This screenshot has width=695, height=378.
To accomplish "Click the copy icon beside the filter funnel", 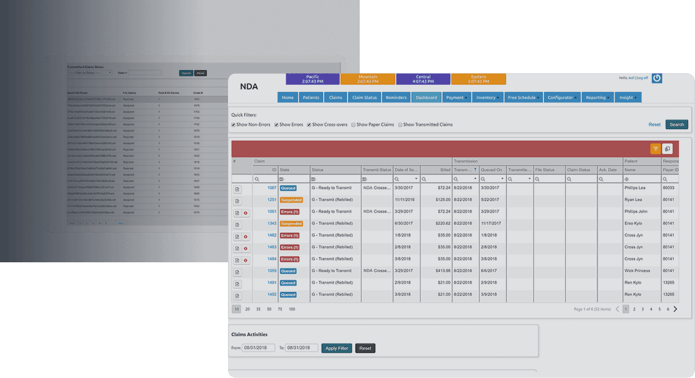I will (667, 148).
